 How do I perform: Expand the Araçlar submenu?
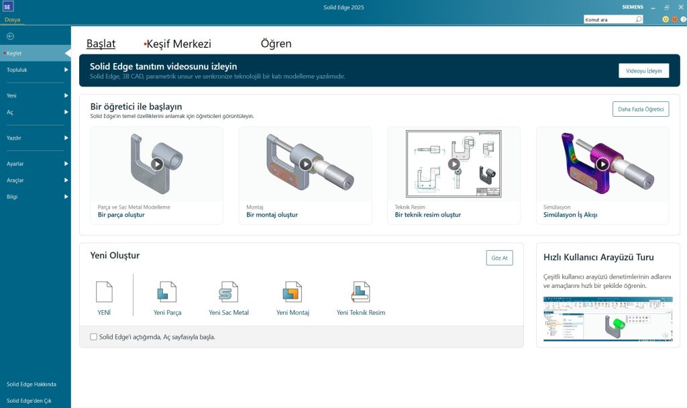(x=66, y=181)
